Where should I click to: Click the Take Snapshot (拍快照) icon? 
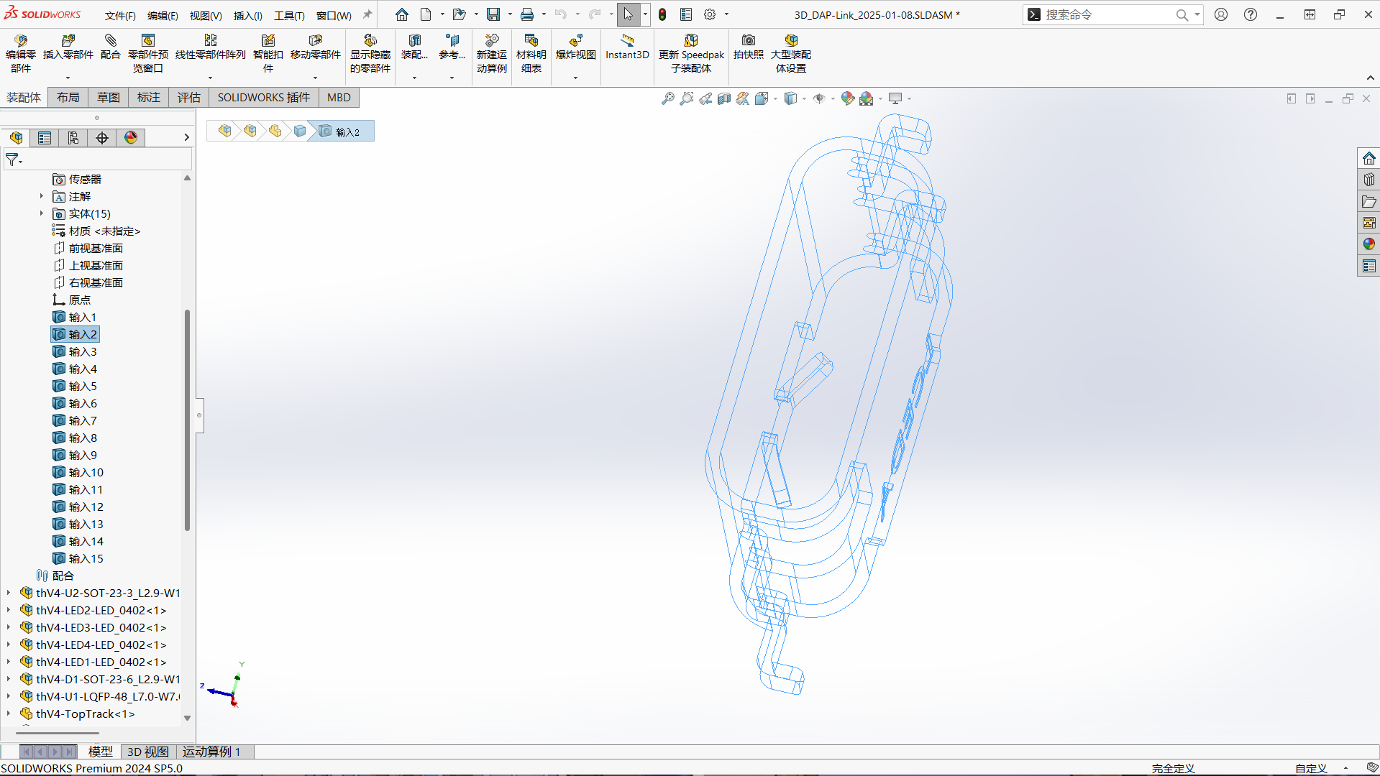748,41
